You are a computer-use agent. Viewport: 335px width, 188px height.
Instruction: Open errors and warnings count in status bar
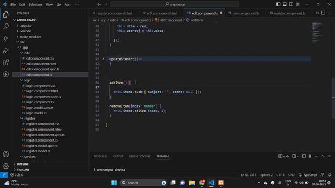coord(17,175)
